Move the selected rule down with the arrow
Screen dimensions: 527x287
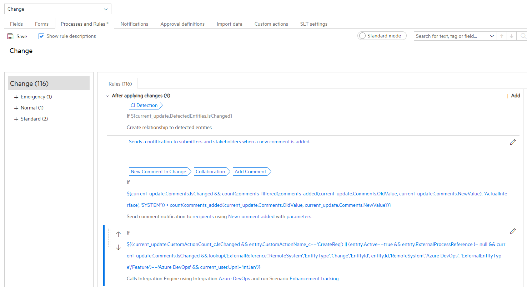point(118,247)
